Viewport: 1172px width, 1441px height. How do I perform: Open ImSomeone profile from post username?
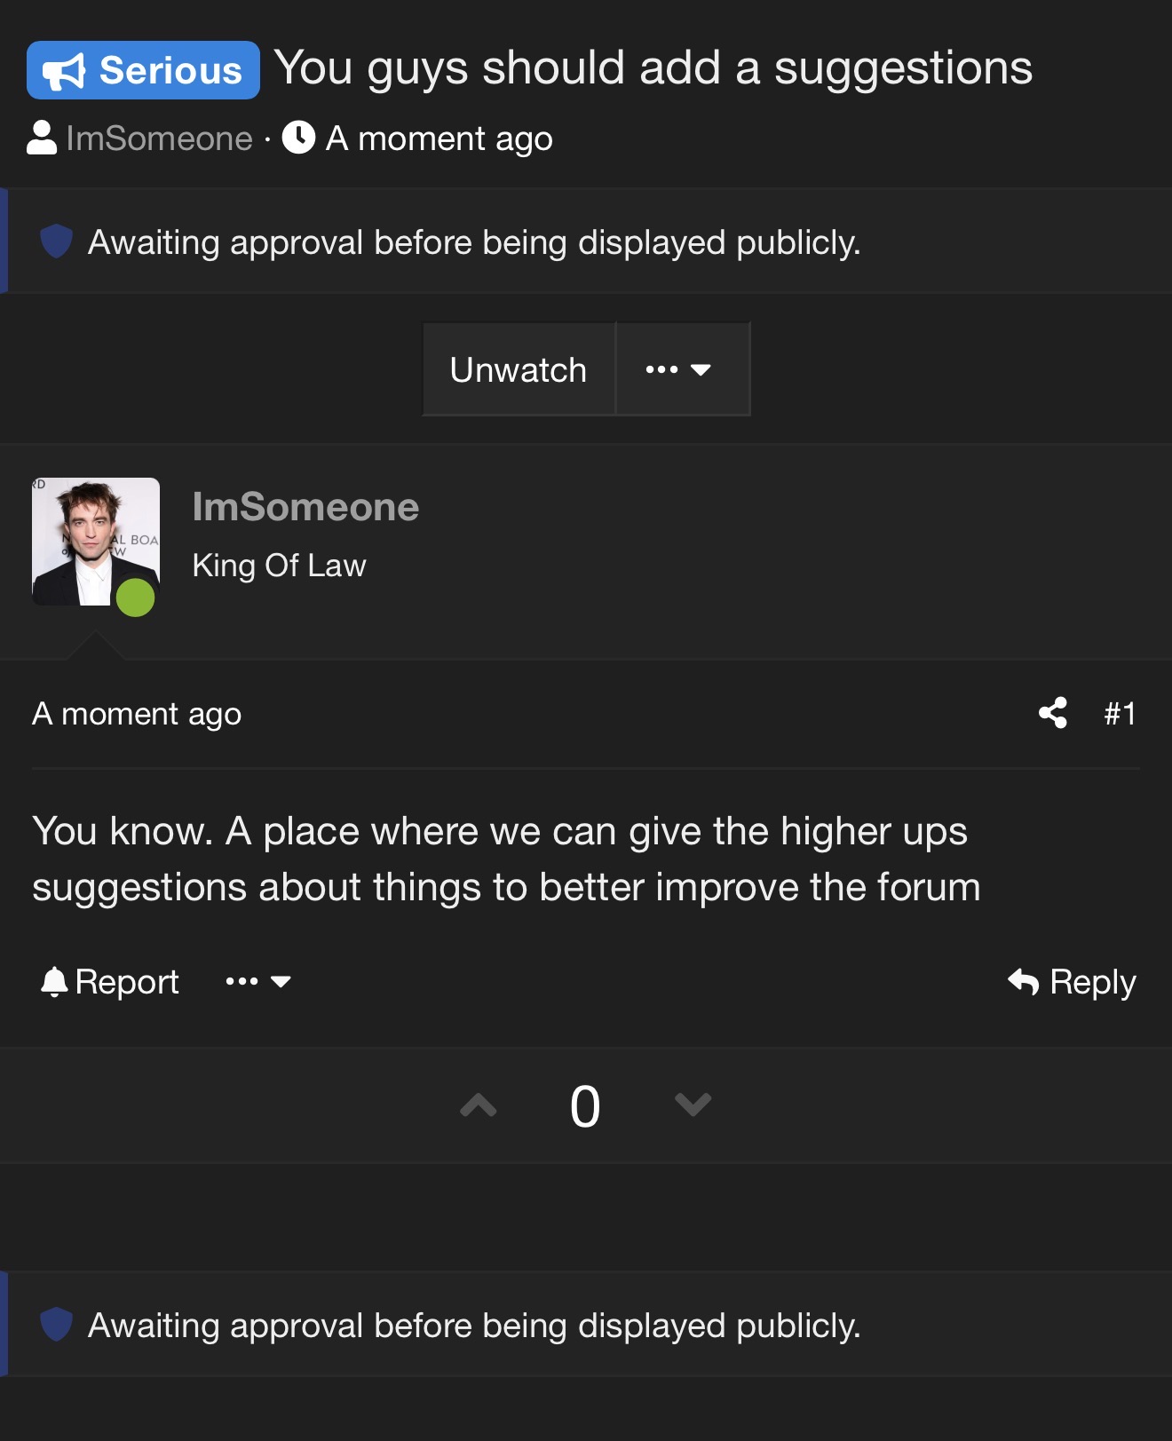(305, 507)
